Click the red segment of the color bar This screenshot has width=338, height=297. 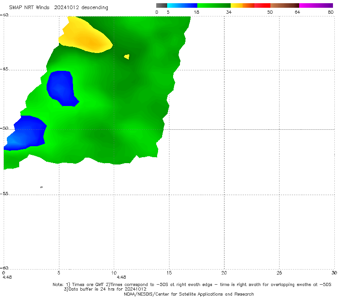tap(262, 5)
